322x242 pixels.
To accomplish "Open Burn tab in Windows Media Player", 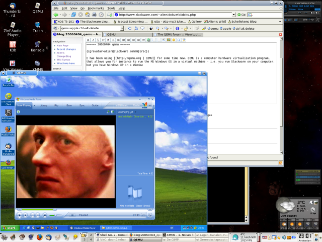I will [x=69, y=105].
